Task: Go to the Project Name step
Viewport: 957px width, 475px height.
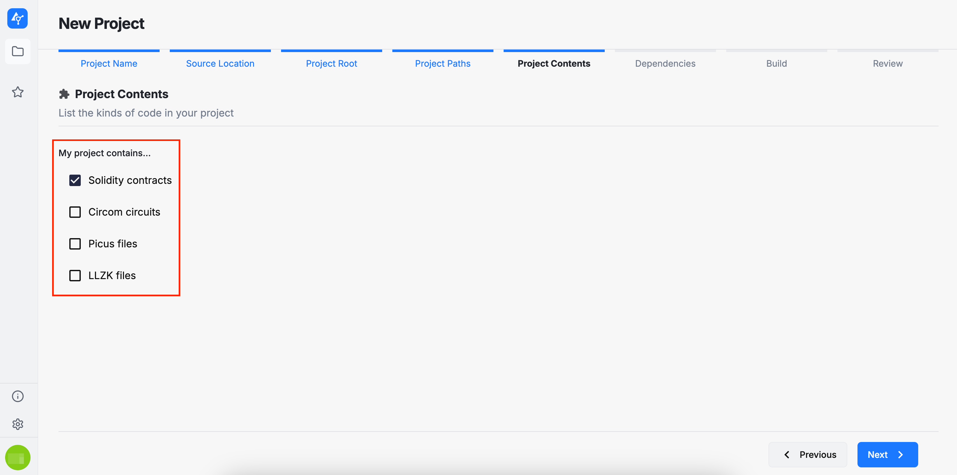Action: [109, 64]
